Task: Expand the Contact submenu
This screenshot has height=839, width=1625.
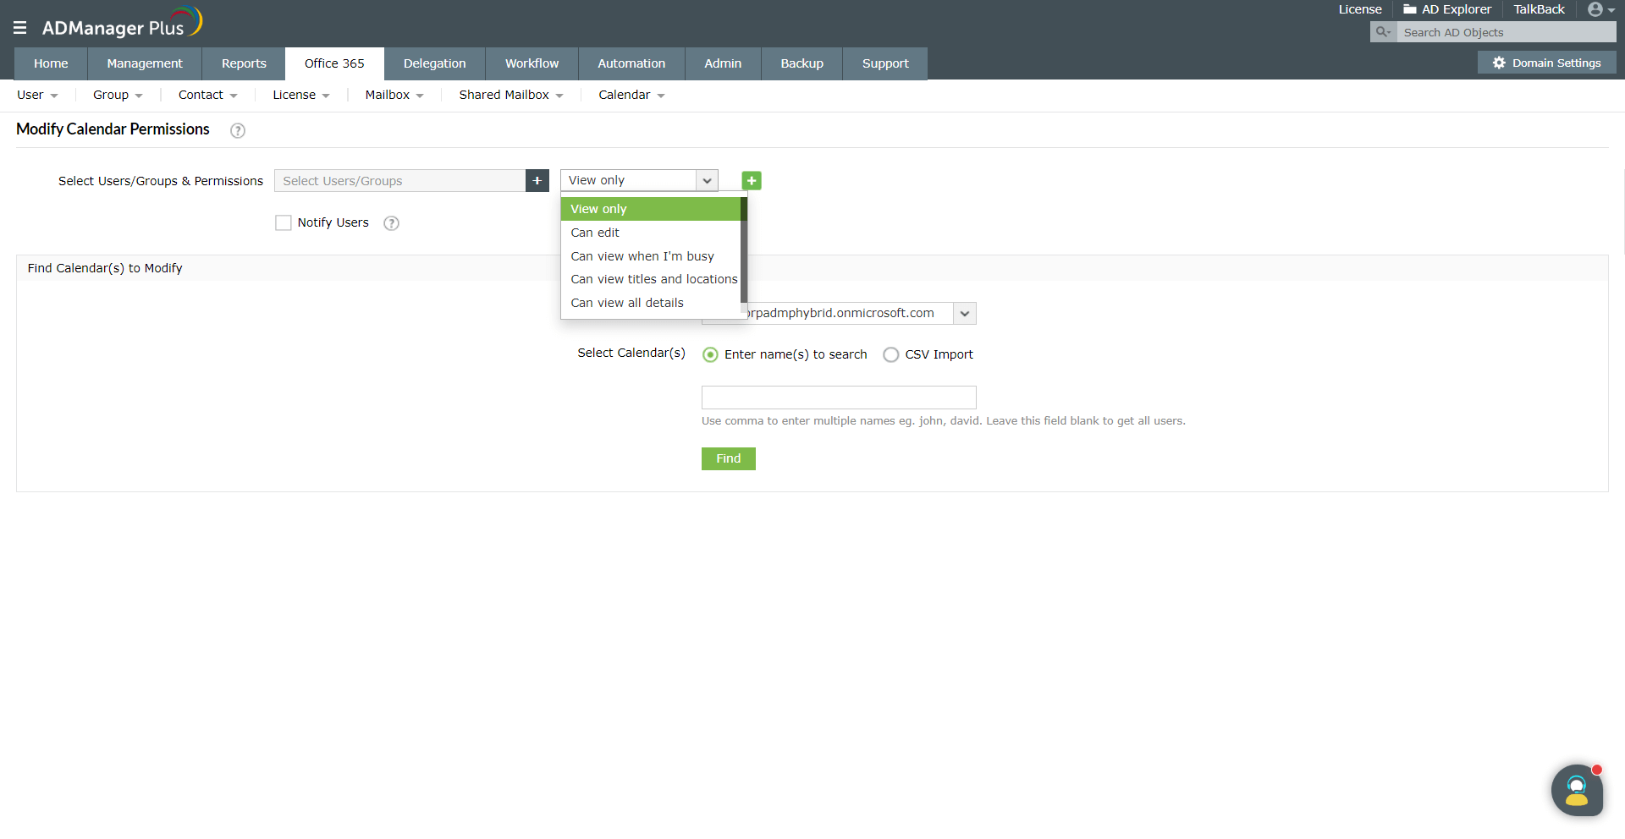Action: click(x=208, y=96)
